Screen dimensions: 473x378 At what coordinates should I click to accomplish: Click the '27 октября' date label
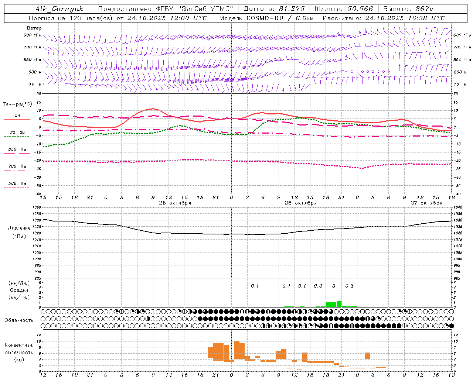[x=426, y=203]
